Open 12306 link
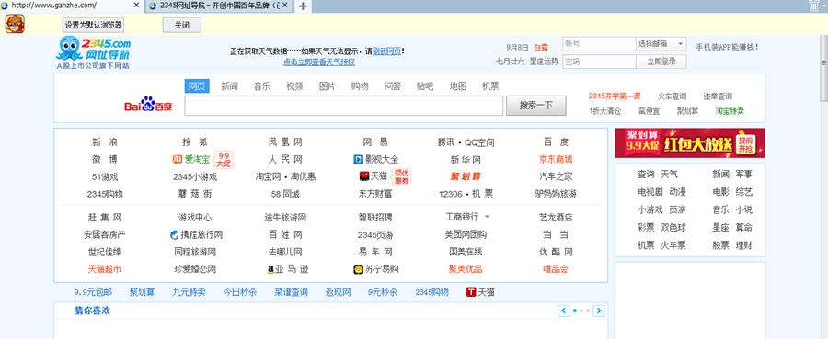Image resolution: width=828 pixels, height=339 pixels. [x=451, y=194]
